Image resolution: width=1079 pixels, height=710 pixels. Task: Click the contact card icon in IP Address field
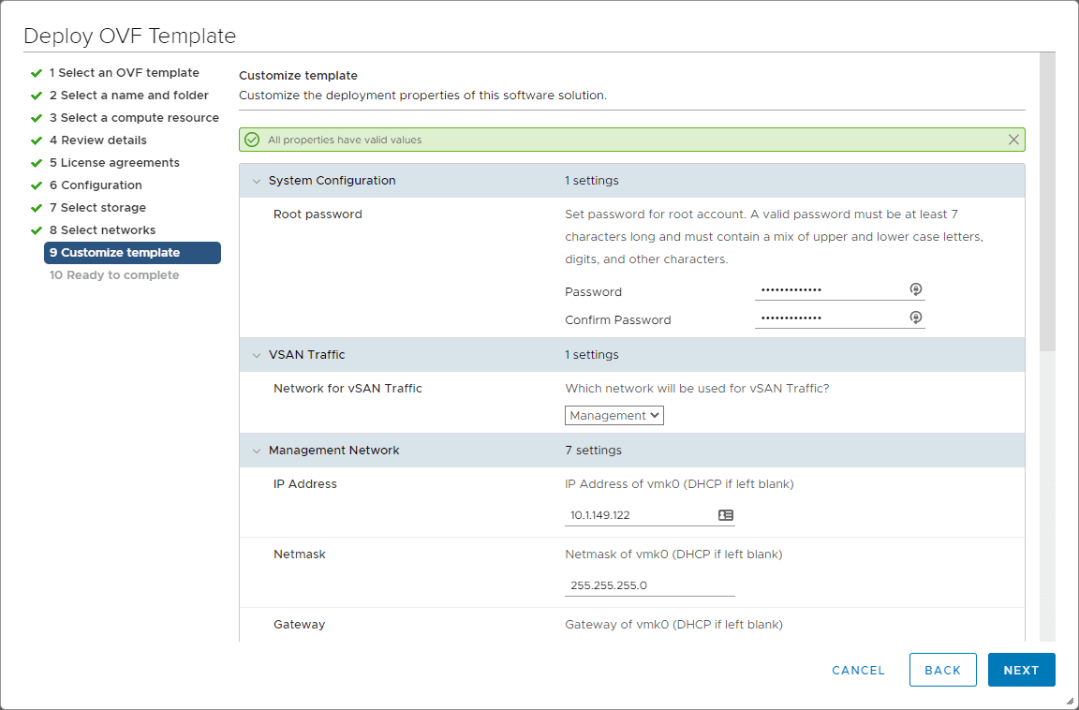(x=726, y=515)
